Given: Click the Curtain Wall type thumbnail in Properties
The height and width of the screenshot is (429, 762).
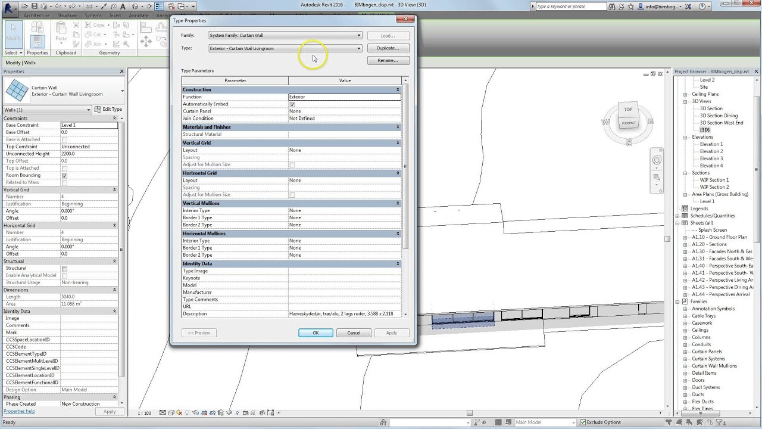Looking at the screenshot, I should [17, 91].
